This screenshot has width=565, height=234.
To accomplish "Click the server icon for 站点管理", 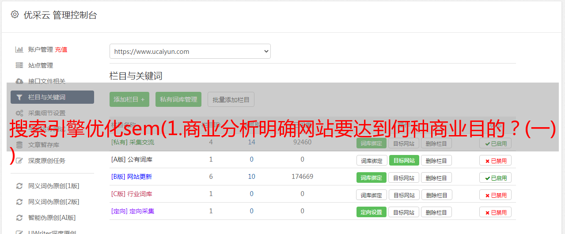I will pos(19,65).
